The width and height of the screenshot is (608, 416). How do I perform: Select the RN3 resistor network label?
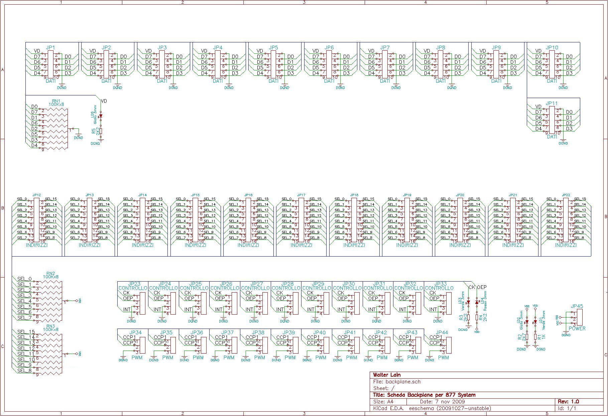click(51, 326)
